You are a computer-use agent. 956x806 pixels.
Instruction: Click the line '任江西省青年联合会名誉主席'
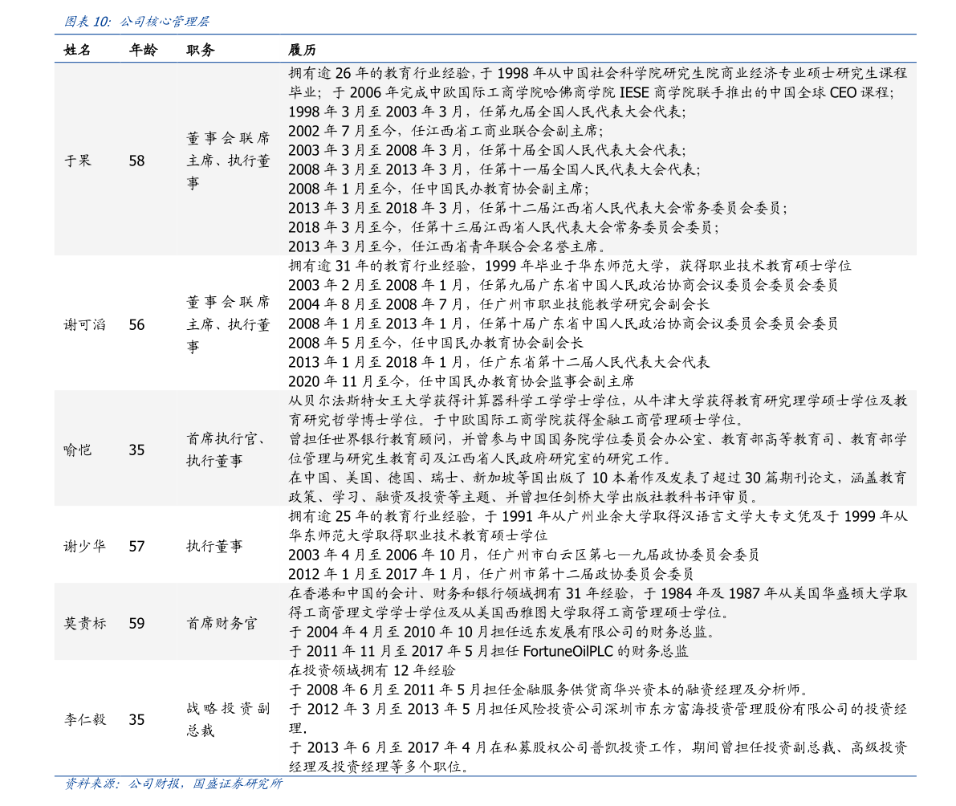pyautogui.click(x=448, y=246)
